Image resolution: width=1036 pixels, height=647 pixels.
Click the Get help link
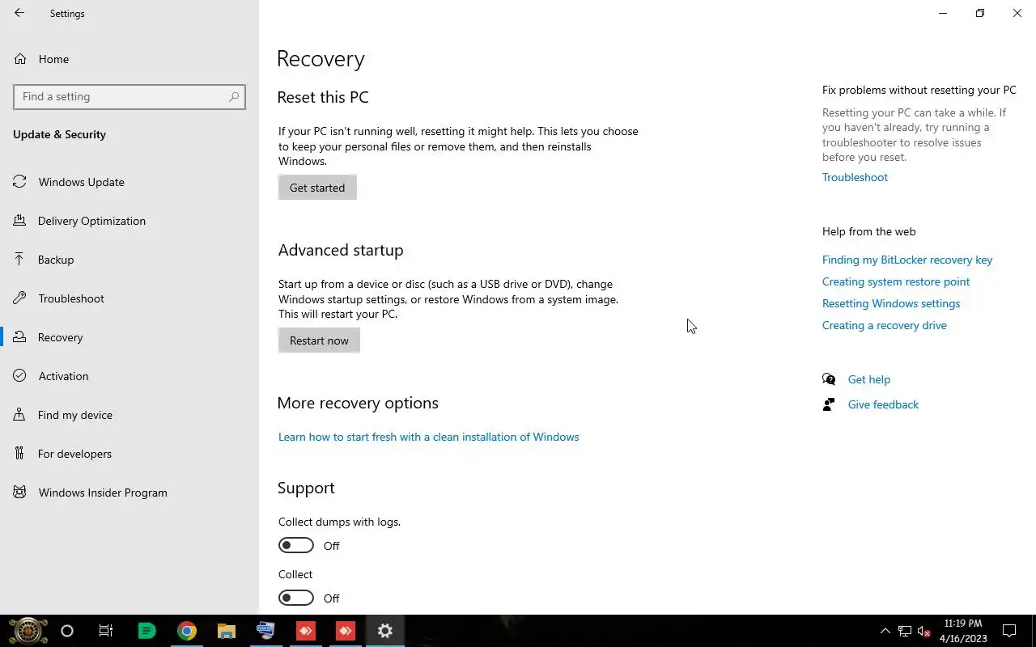pyautogui.click(x=869, y=379)
